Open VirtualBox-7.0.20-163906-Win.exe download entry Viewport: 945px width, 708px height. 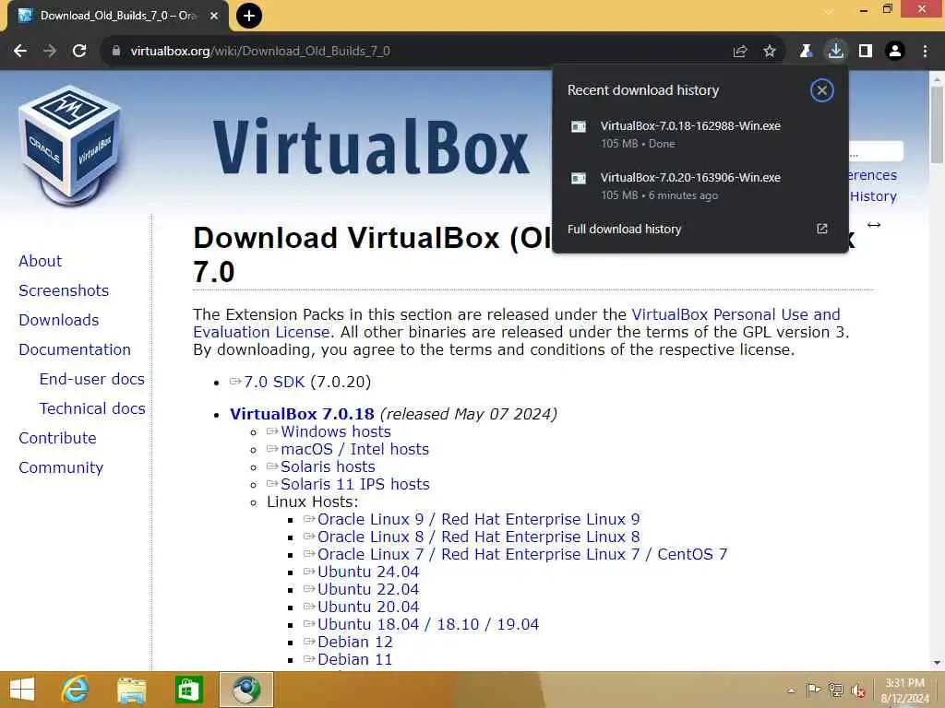(x=700, y=186)
